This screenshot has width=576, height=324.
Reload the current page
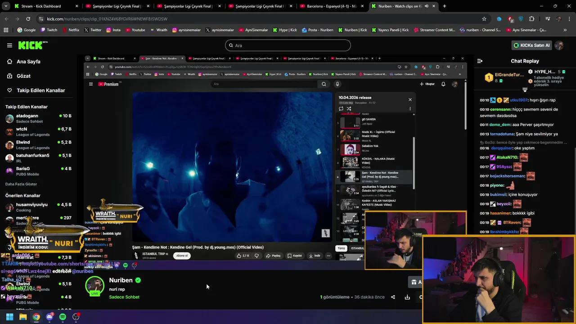(x=28, y=19)
